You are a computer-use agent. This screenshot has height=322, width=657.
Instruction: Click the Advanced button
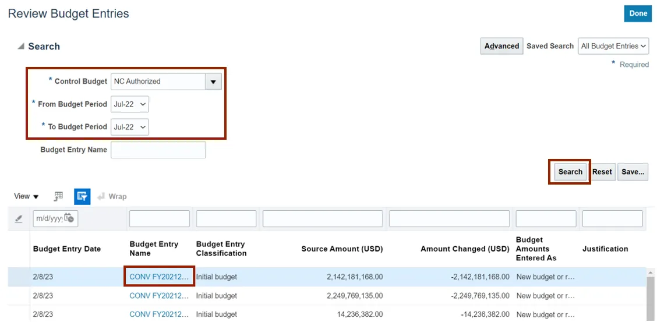point(501,46)
